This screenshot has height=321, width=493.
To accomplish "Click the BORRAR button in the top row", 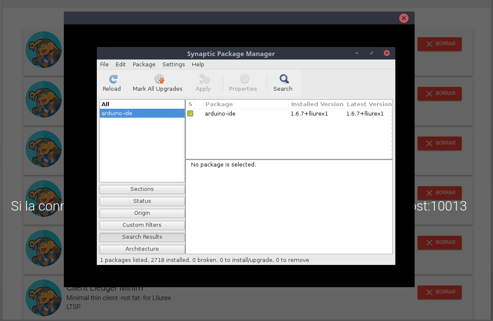I will [x=439, y=44].
